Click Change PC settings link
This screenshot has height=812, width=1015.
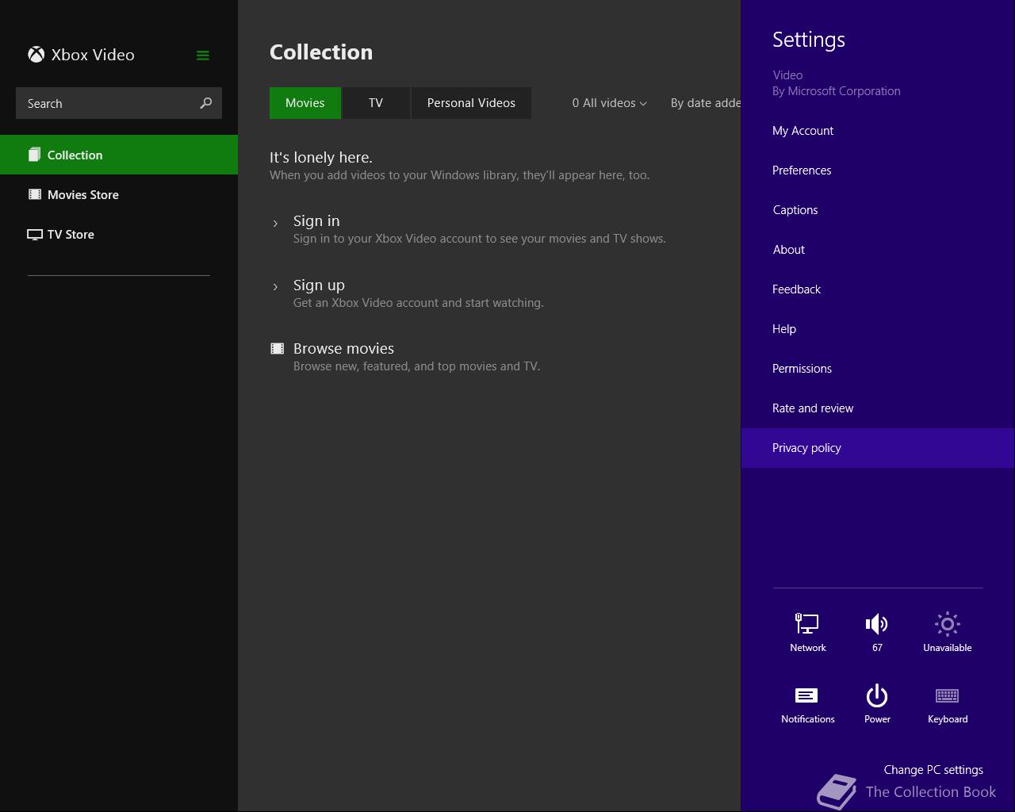tap(933, 770)
